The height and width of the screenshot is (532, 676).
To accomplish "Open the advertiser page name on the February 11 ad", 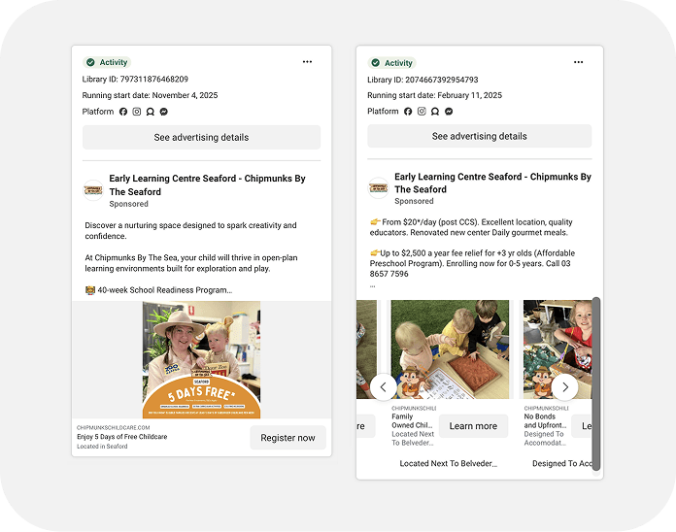I will point(492,183).
